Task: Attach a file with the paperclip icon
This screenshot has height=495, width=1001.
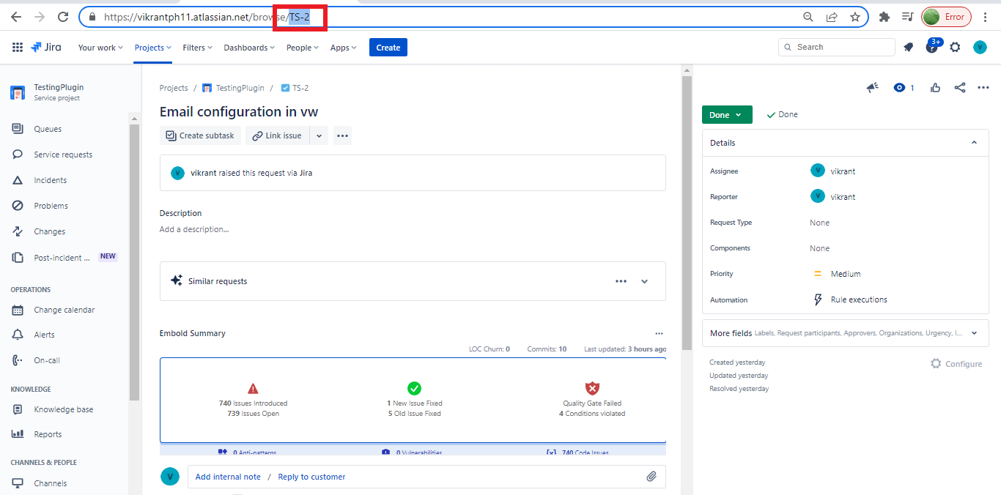Action: coord(651,476)
